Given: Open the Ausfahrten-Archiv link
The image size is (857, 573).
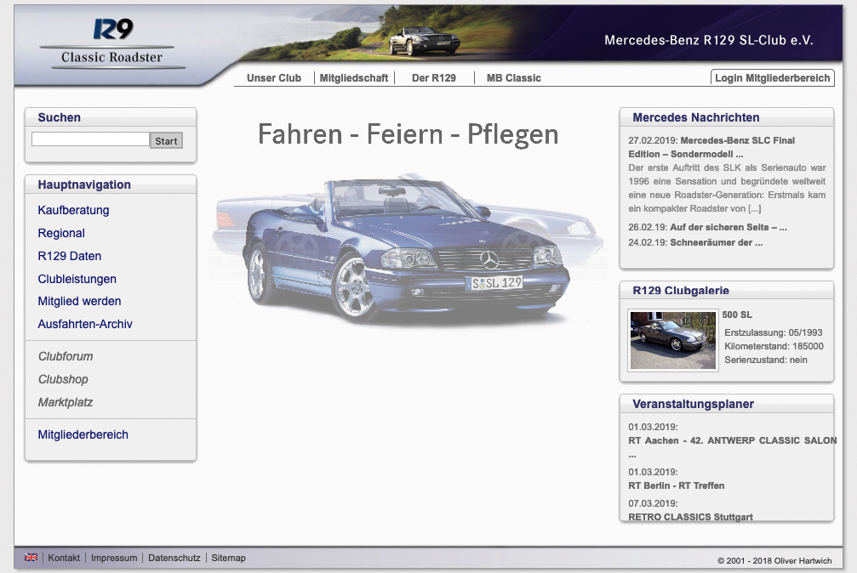Looking at the screenshot, I should pos(85,324).
